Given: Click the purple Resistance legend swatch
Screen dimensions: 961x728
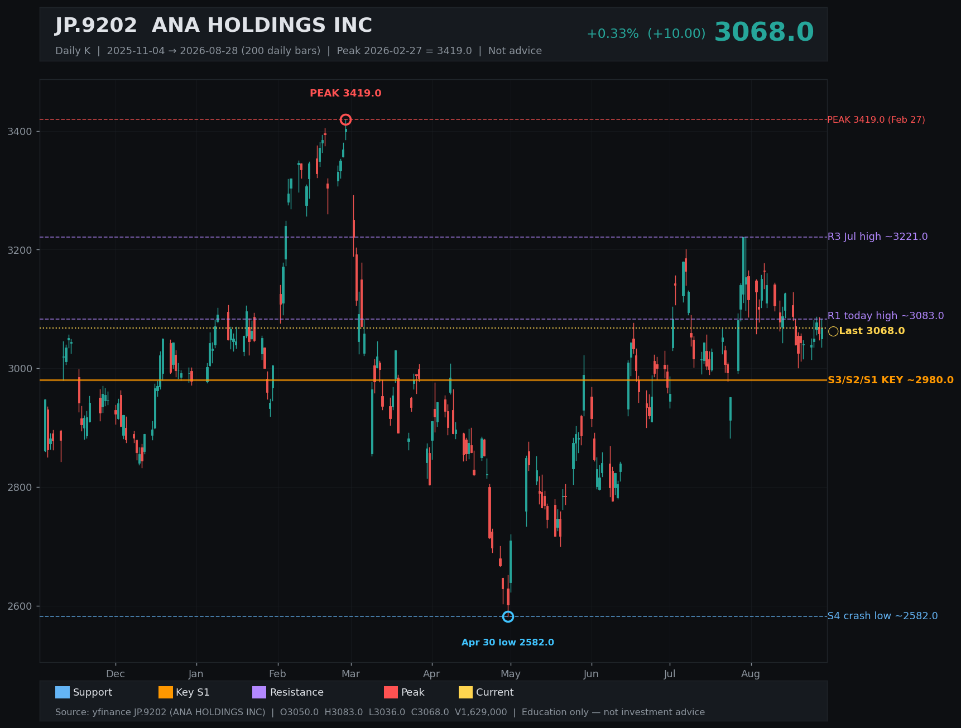Looking at the screenshot, I should pyautogui.click(x=260, y=692).
